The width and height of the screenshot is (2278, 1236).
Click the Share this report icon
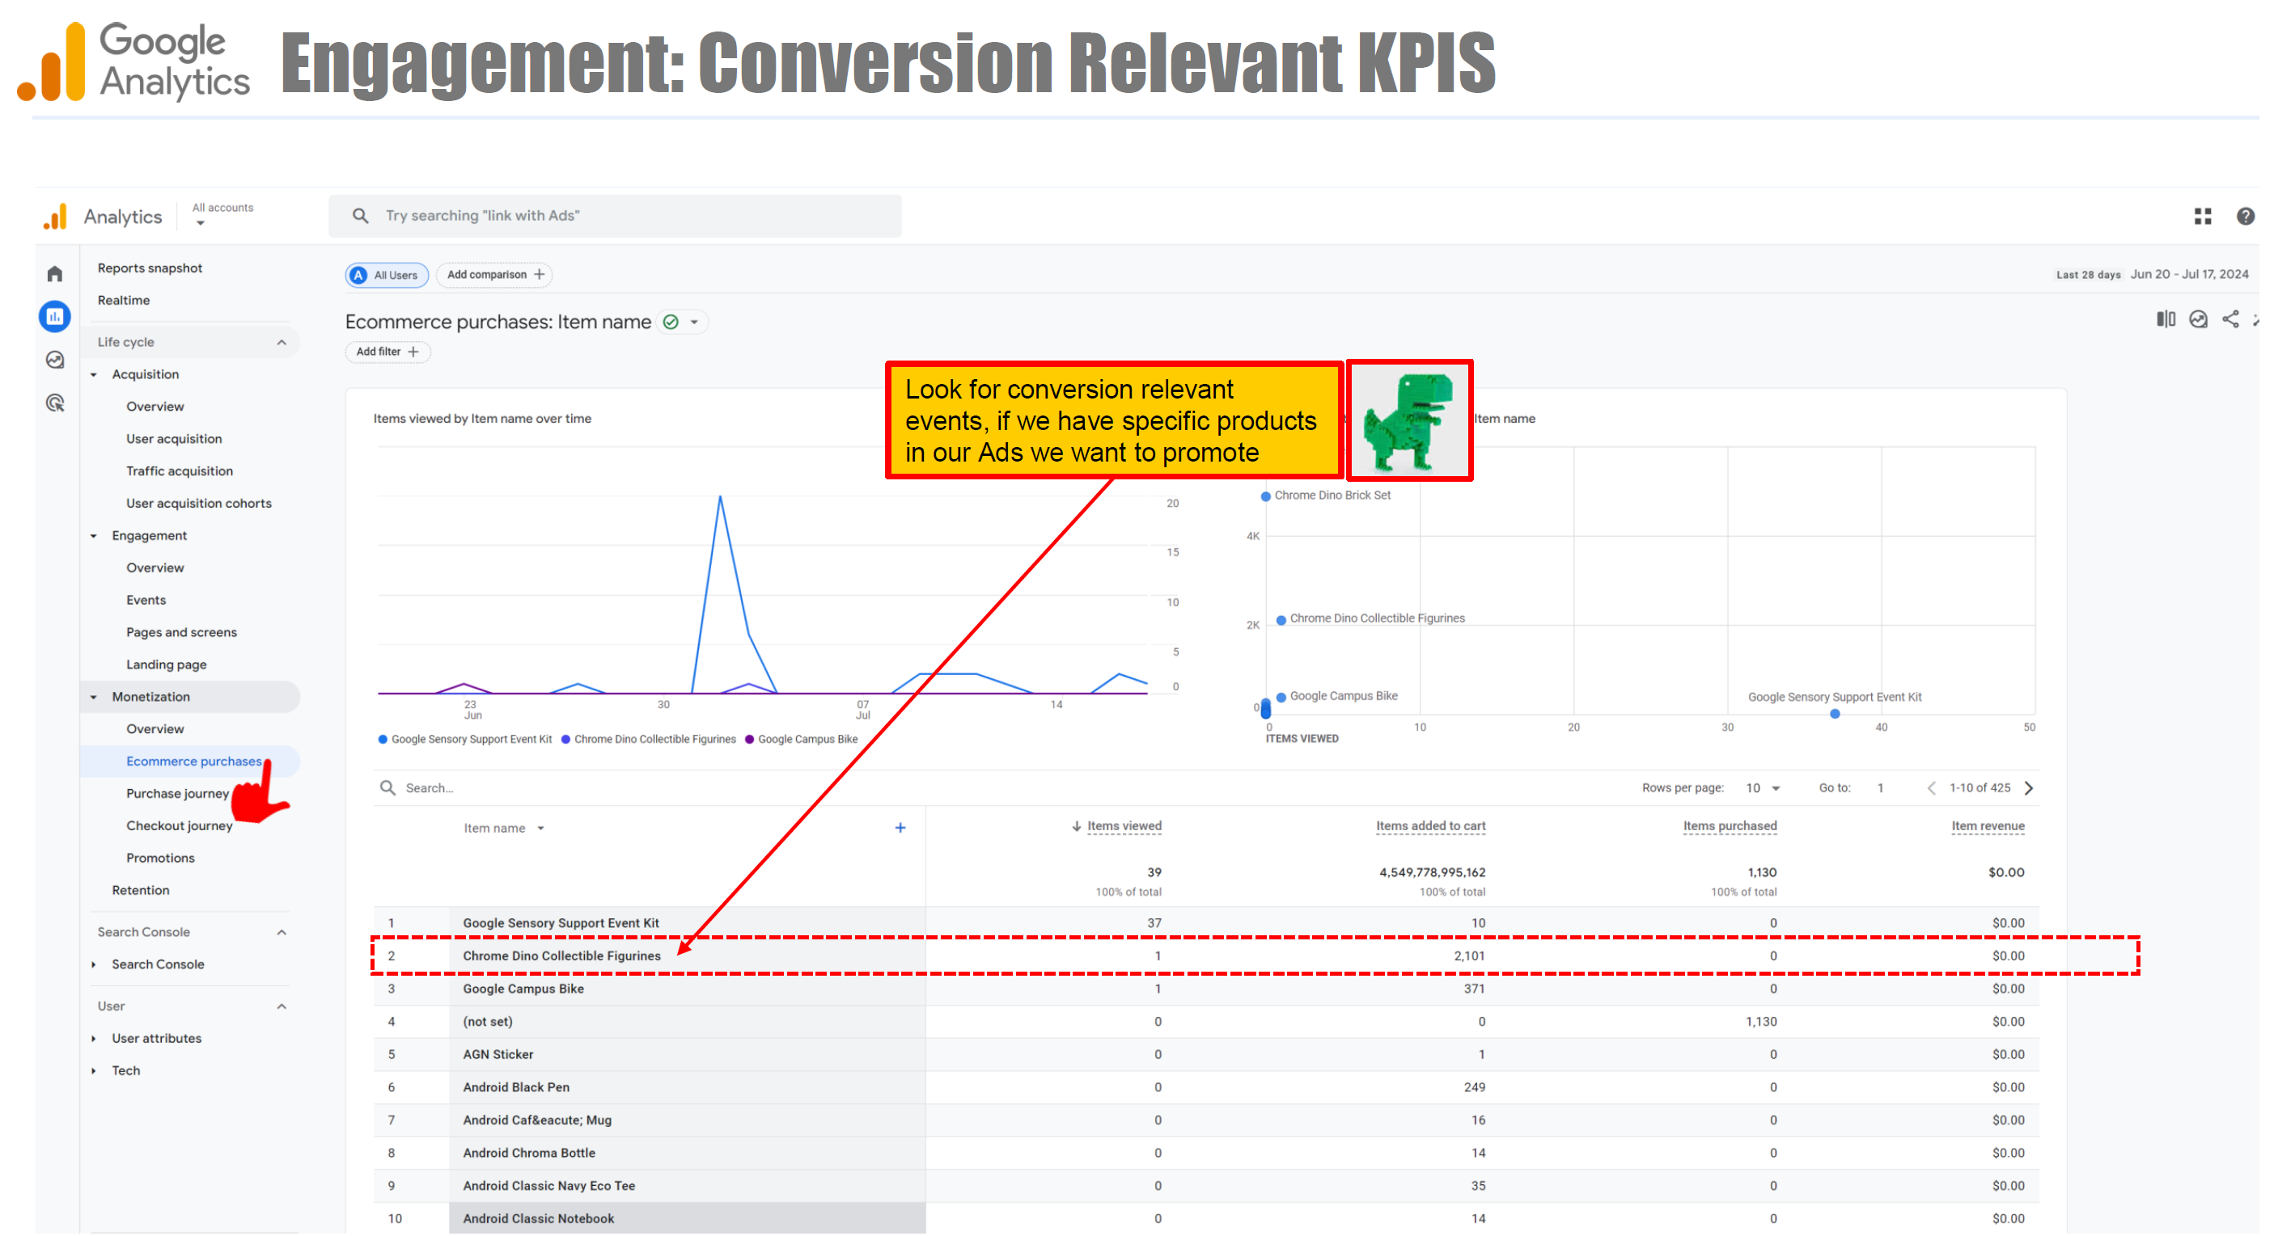click(2230, 320)
